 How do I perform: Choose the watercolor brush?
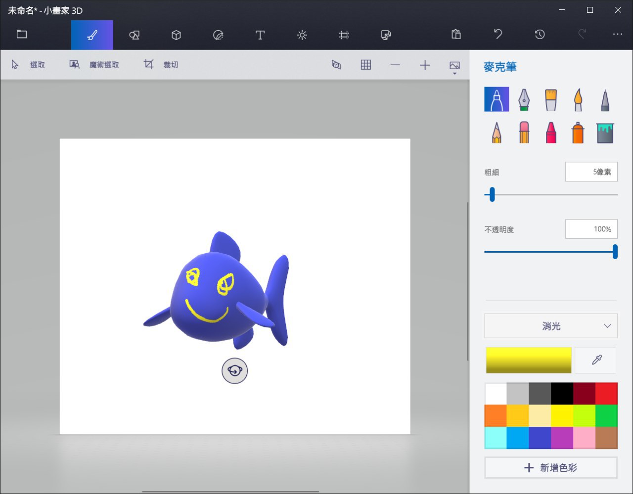coord(578,99)
